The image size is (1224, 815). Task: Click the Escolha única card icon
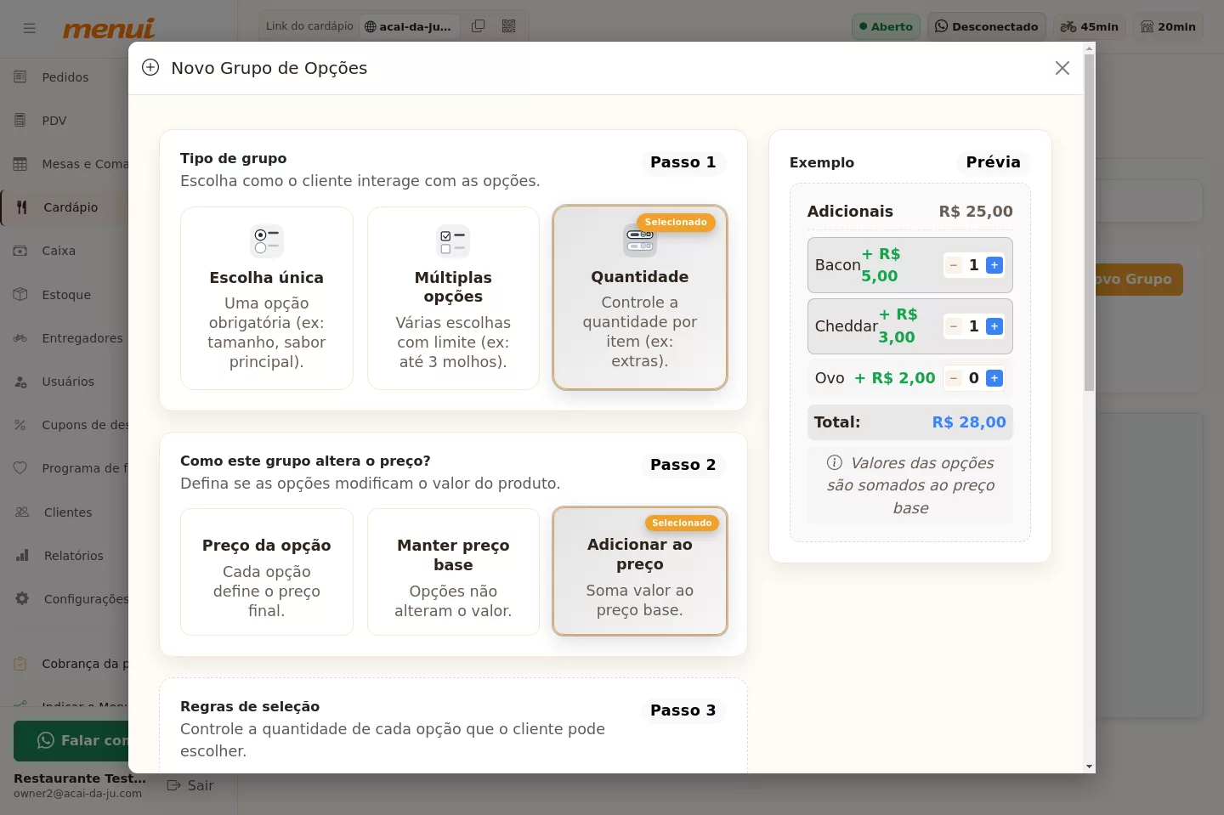[x=267, y=241]
